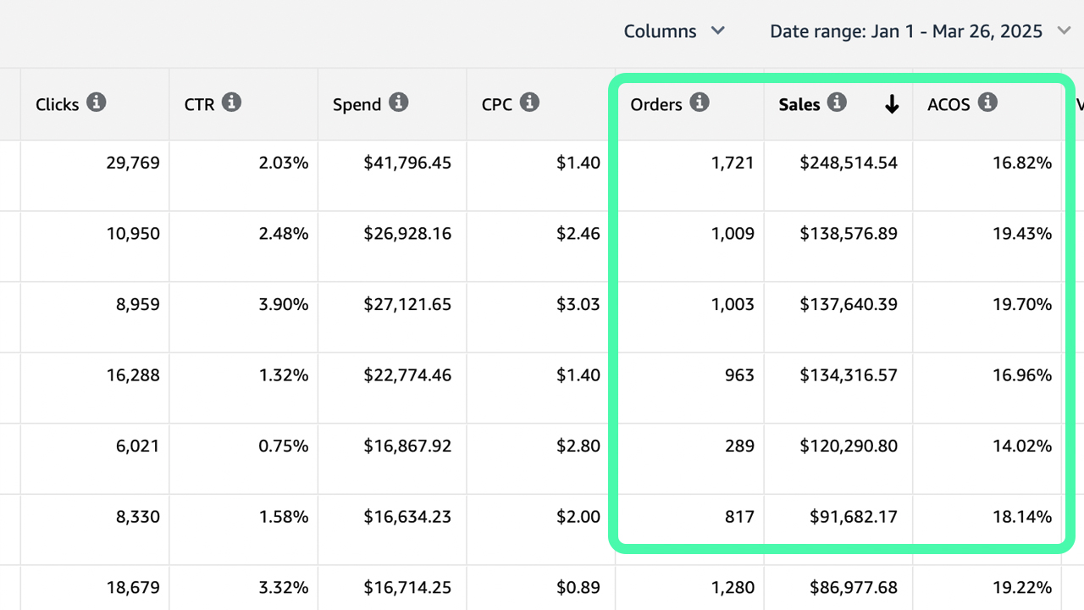
Task: Open the Columns dropdown
Action: click(674, 30)
